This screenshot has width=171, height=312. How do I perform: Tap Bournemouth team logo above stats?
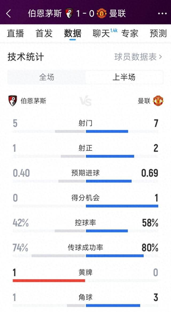(13, 101)
